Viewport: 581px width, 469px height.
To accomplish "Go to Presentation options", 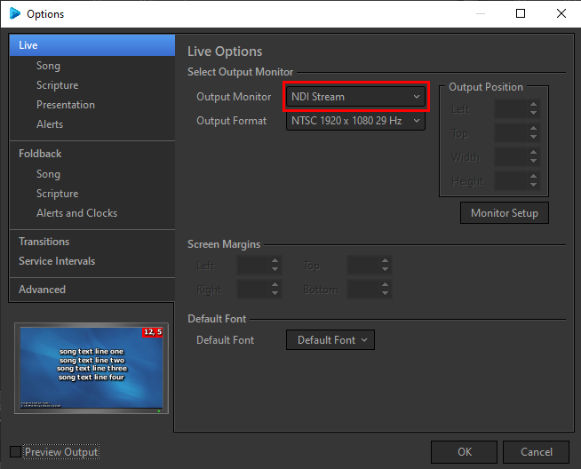I will coord(65,105).
